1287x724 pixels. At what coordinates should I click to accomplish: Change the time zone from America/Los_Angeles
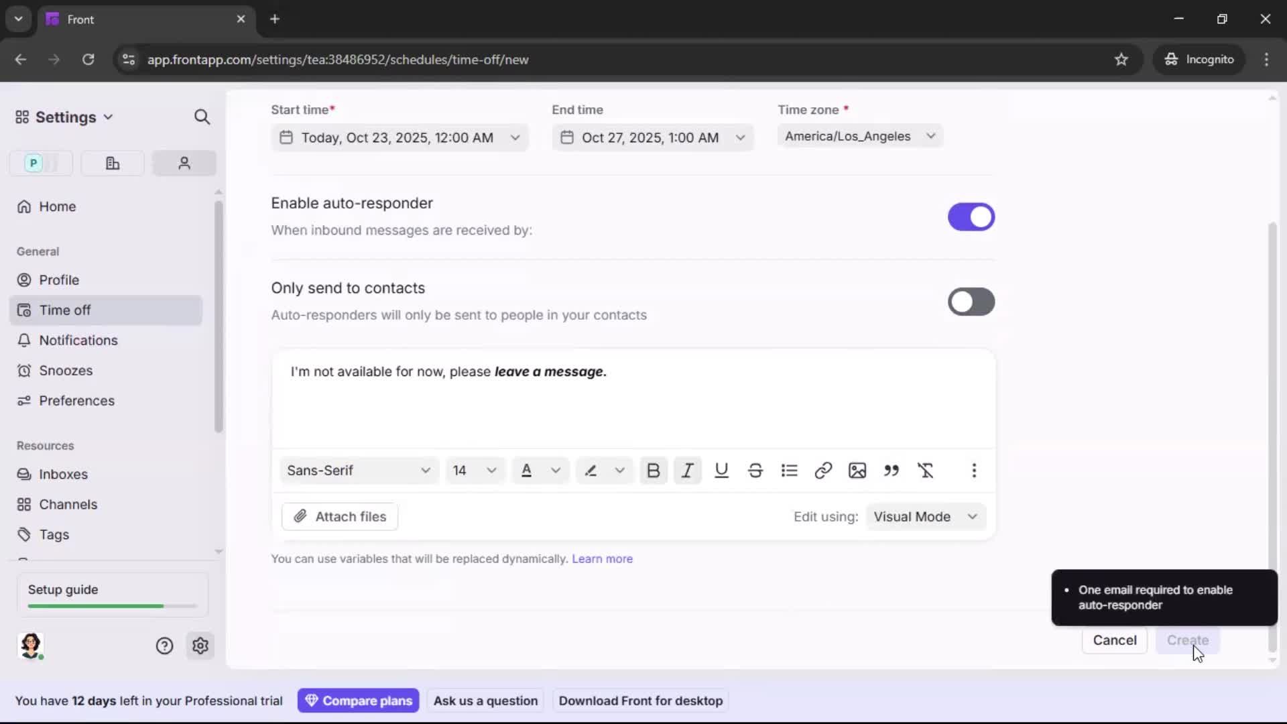pyautogui.click(x=859, y=136)
